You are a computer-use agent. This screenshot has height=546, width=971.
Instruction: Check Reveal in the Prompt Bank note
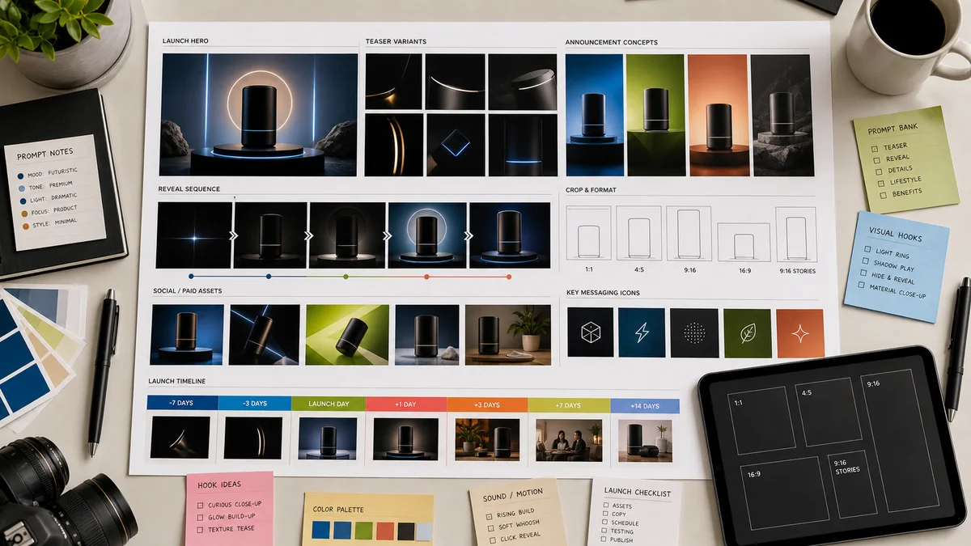[876, 160]
